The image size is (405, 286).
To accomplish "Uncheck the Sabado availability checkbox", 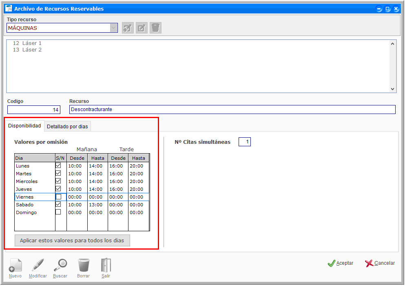I will point(58,204).
